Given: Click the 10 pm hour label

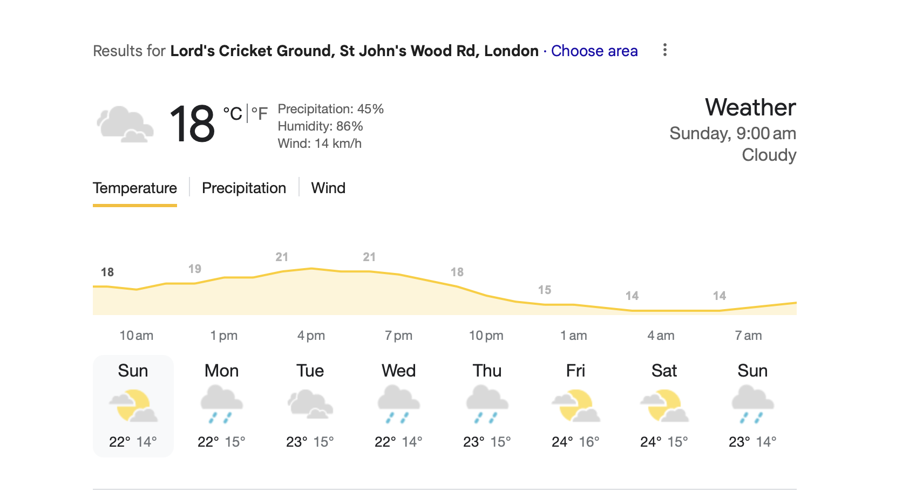Looking at the screenshot, I should pyautogui.click(x=486, y=336).
